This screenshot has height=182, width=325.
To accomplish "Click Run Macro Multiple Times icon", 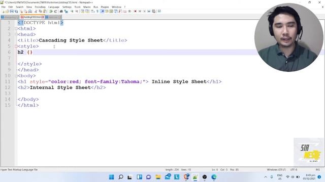I will (x=149, y=11).
